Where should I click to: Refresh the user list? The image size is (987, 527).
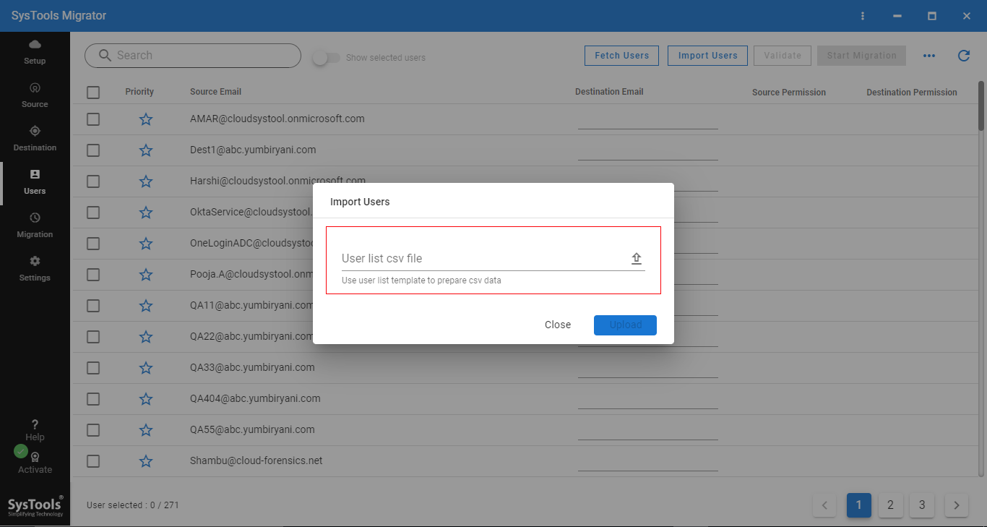pos(963,55)
